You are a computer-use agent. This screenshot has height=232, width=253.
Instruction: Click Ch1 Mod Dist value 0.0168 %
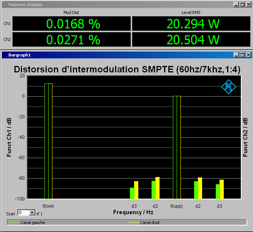pos(72,24)
